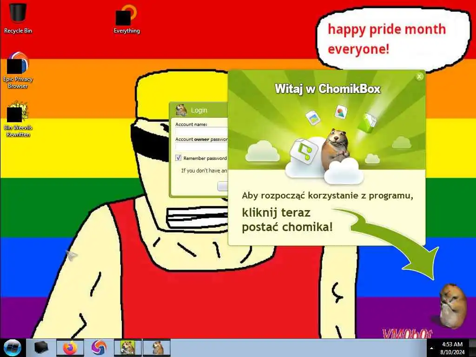The height and width of the screenshot is (357, 476).
Task: Close the Witaj w ChomikBox welcome popup
Action: [419, 77]
